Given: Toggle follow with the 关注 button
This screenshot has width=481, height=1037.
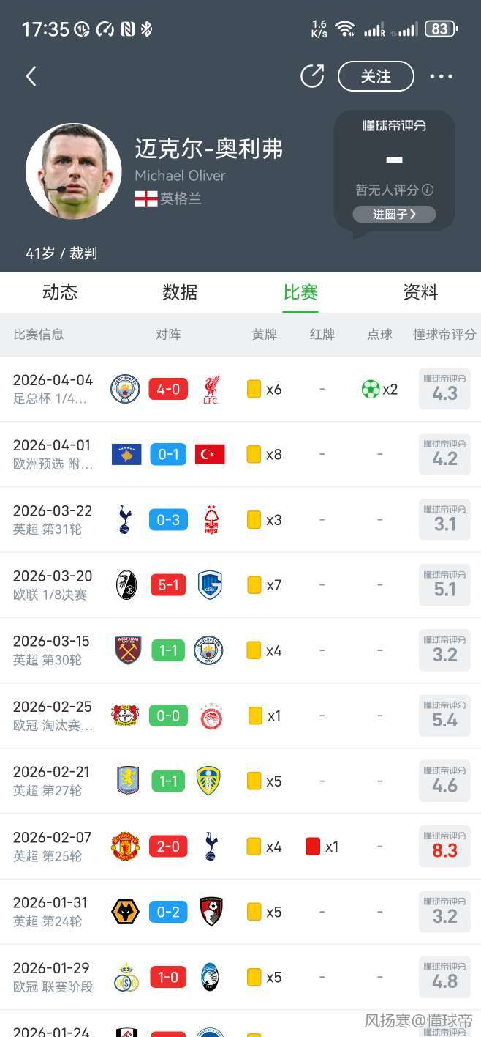Looking at the screenshot, I should [376, 76].
